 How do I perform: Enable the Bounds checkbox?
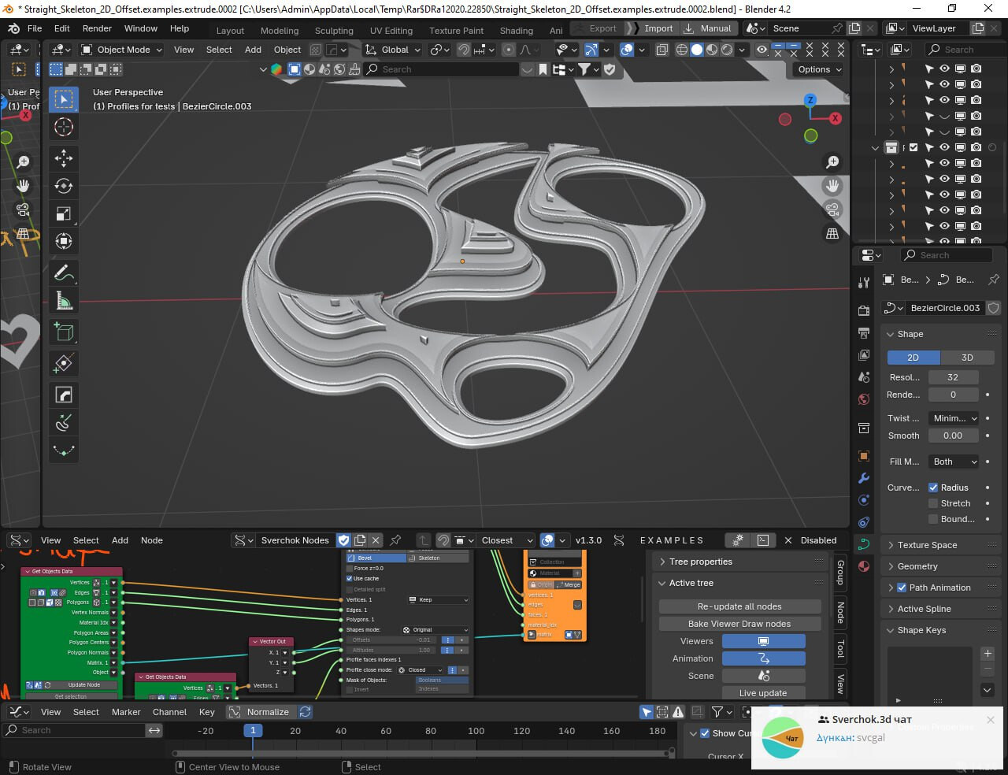933,519
